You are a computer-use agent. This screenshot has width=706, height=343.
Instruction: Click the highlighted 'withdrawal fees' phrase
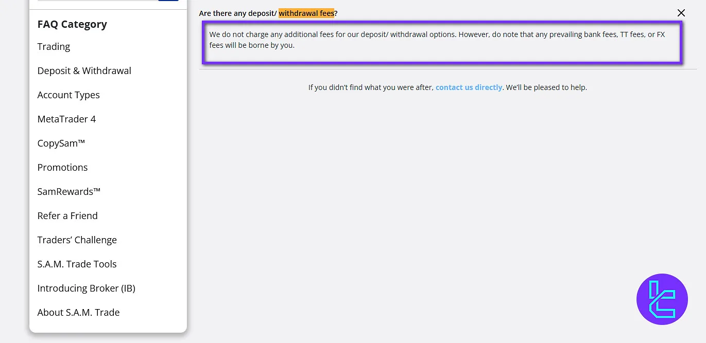(306, 13)
